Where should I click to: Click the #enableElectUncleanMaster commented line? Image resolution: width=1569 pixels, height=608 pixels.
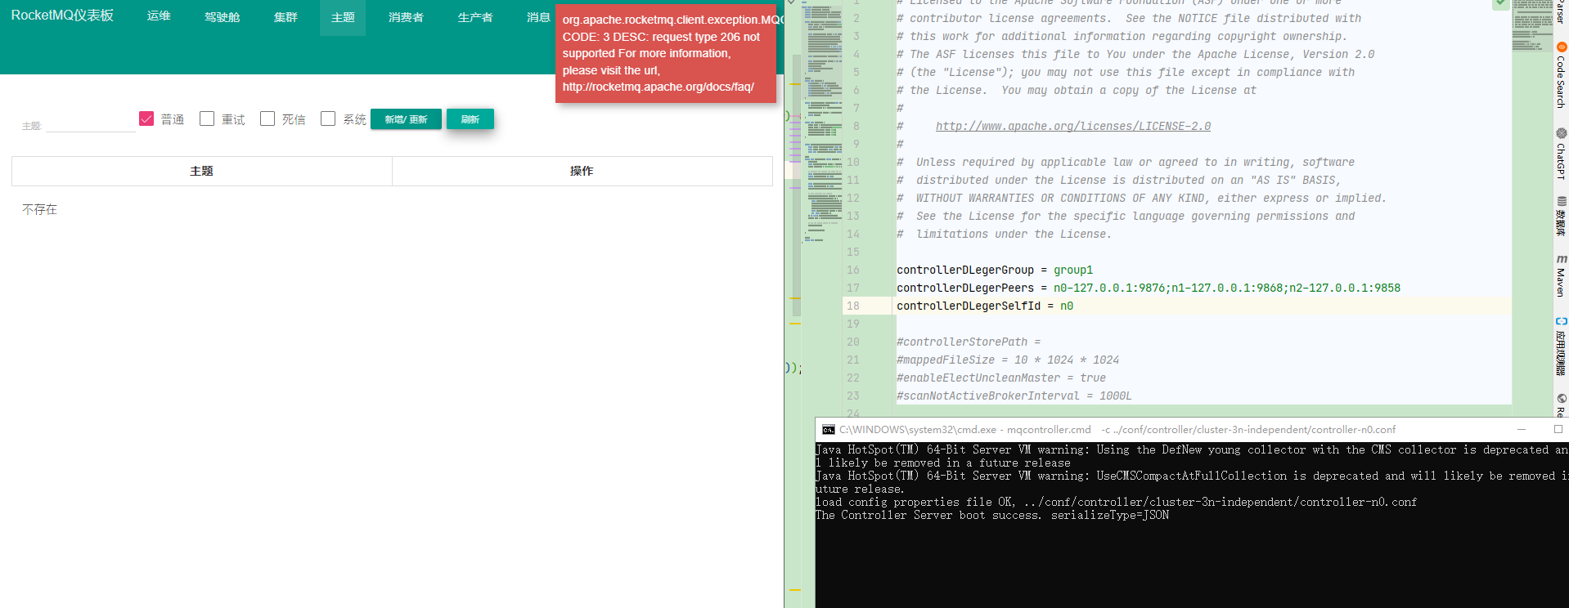1001,378
